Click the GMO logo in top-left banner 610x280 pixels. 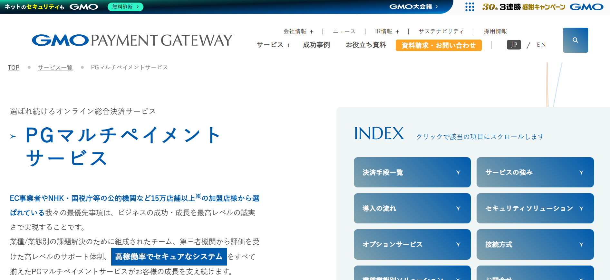pyautogui.click(x=84, y=7)
